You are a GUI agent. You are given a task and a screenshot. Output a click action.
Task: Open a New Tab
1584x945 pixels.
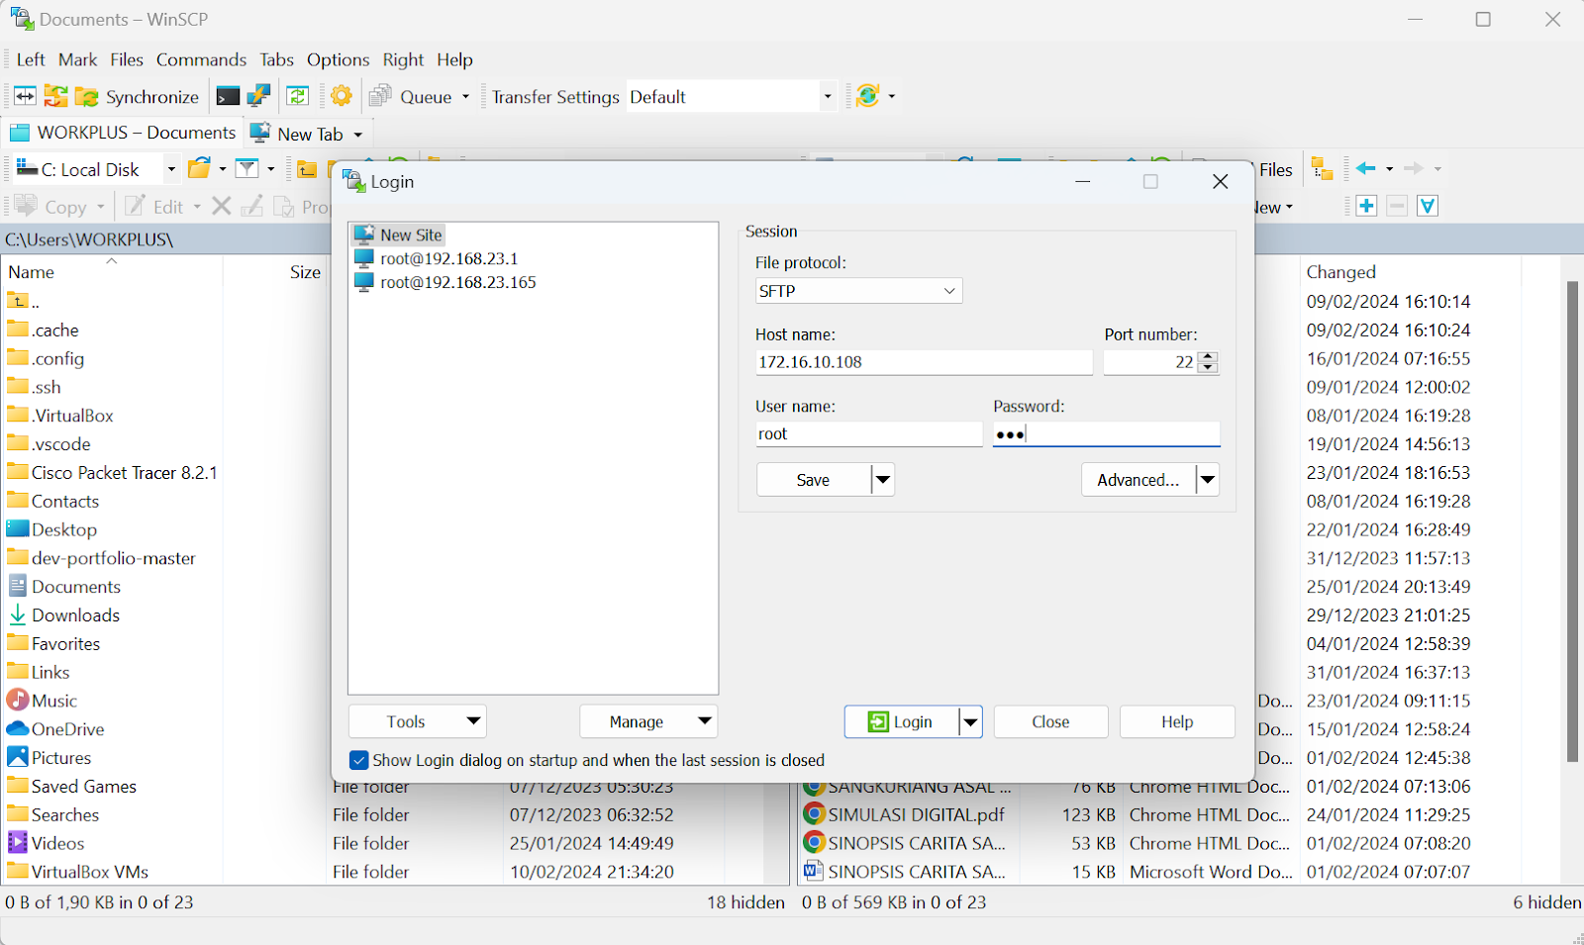click(x=297, y=134)
